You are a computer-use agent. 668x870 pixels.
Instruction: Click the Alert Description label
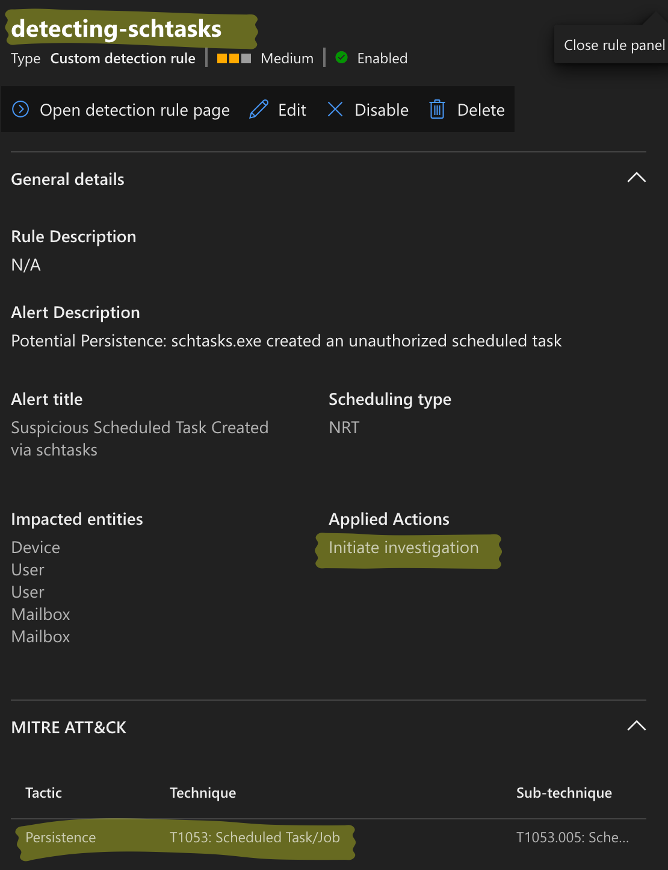(x=75, y=312)
